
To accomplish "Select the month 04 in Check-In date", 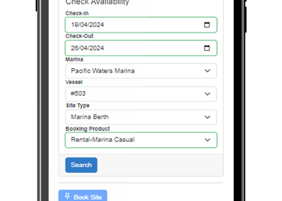I will (x=84, y=25).
